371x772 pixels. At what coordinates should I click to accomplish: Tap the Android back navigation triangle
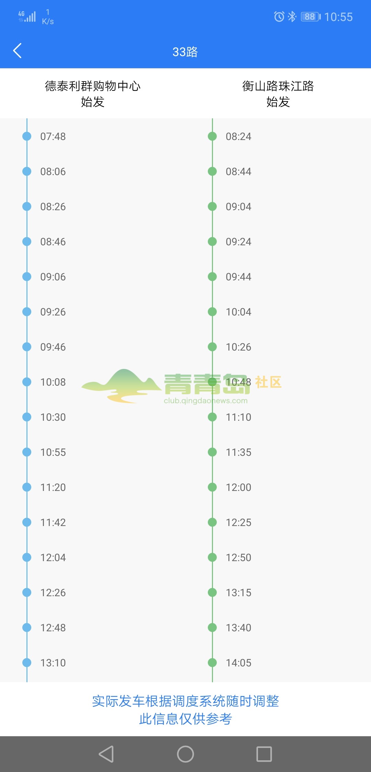point(106,754)
